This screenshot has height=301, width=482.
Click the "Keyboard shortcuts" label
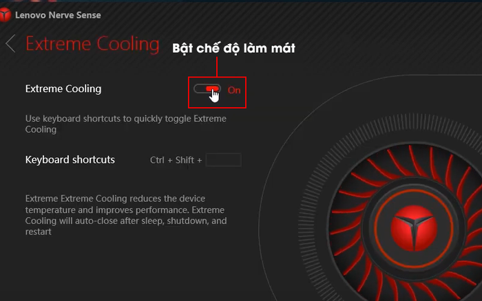point(70,159)
